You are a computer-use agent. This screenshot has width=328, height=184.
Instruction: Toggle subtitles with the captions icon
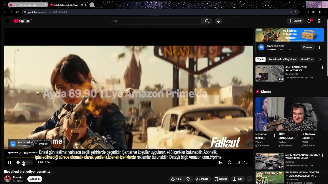pos(221,162)
